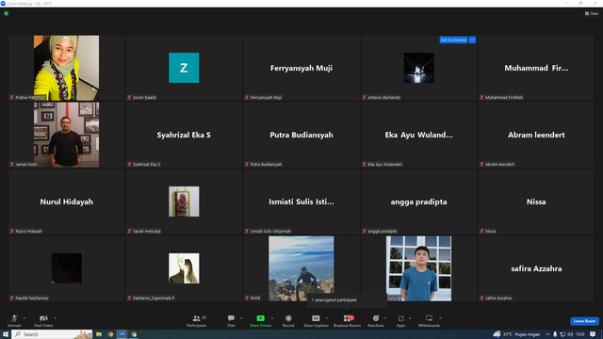Viewport: 603px width, 339px height.
Task: Open the Reactions menu
Action: tap(376, 320)
